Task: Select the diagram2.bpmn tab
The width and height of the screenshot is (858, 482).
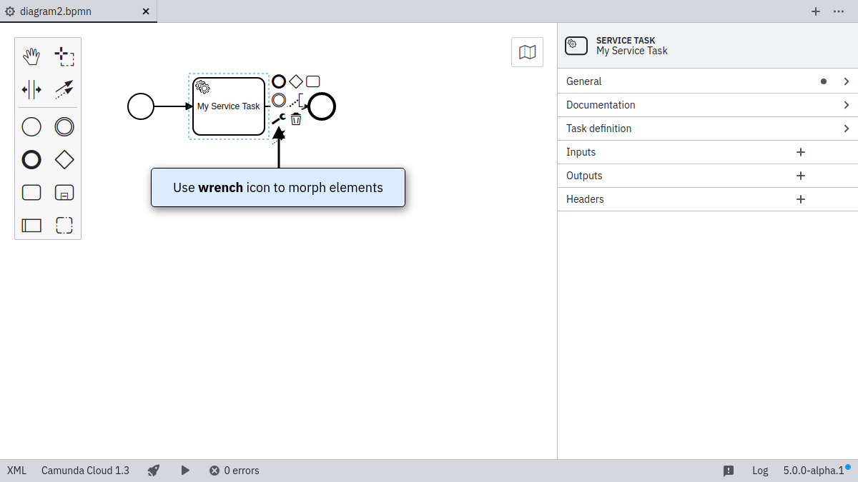Action: tap(56, 11)
